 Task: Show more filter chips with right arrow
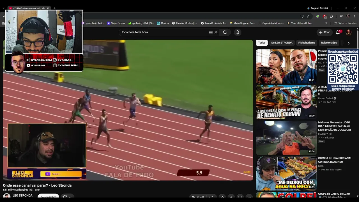pos(349,43)
